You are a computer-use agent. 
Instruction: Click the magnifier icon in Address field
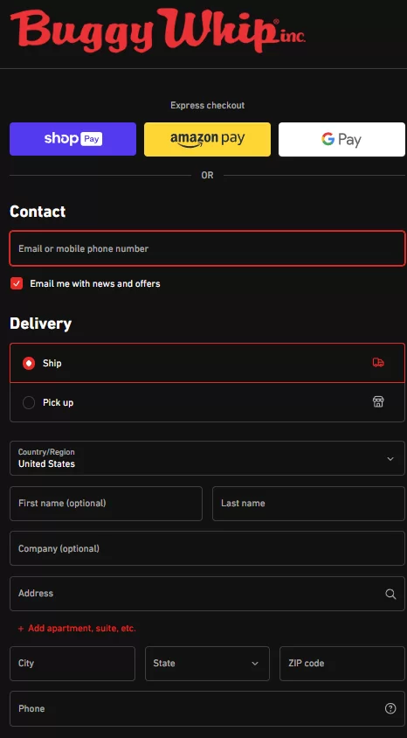coord(390,594)
